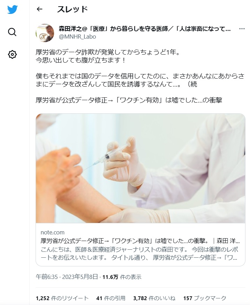Screen dimensions: 250x305
Task: Click the note.com domain in link card
Action: pos(52,232)
